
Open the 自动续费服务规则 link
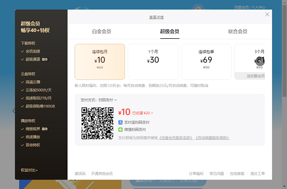(212, 138)
